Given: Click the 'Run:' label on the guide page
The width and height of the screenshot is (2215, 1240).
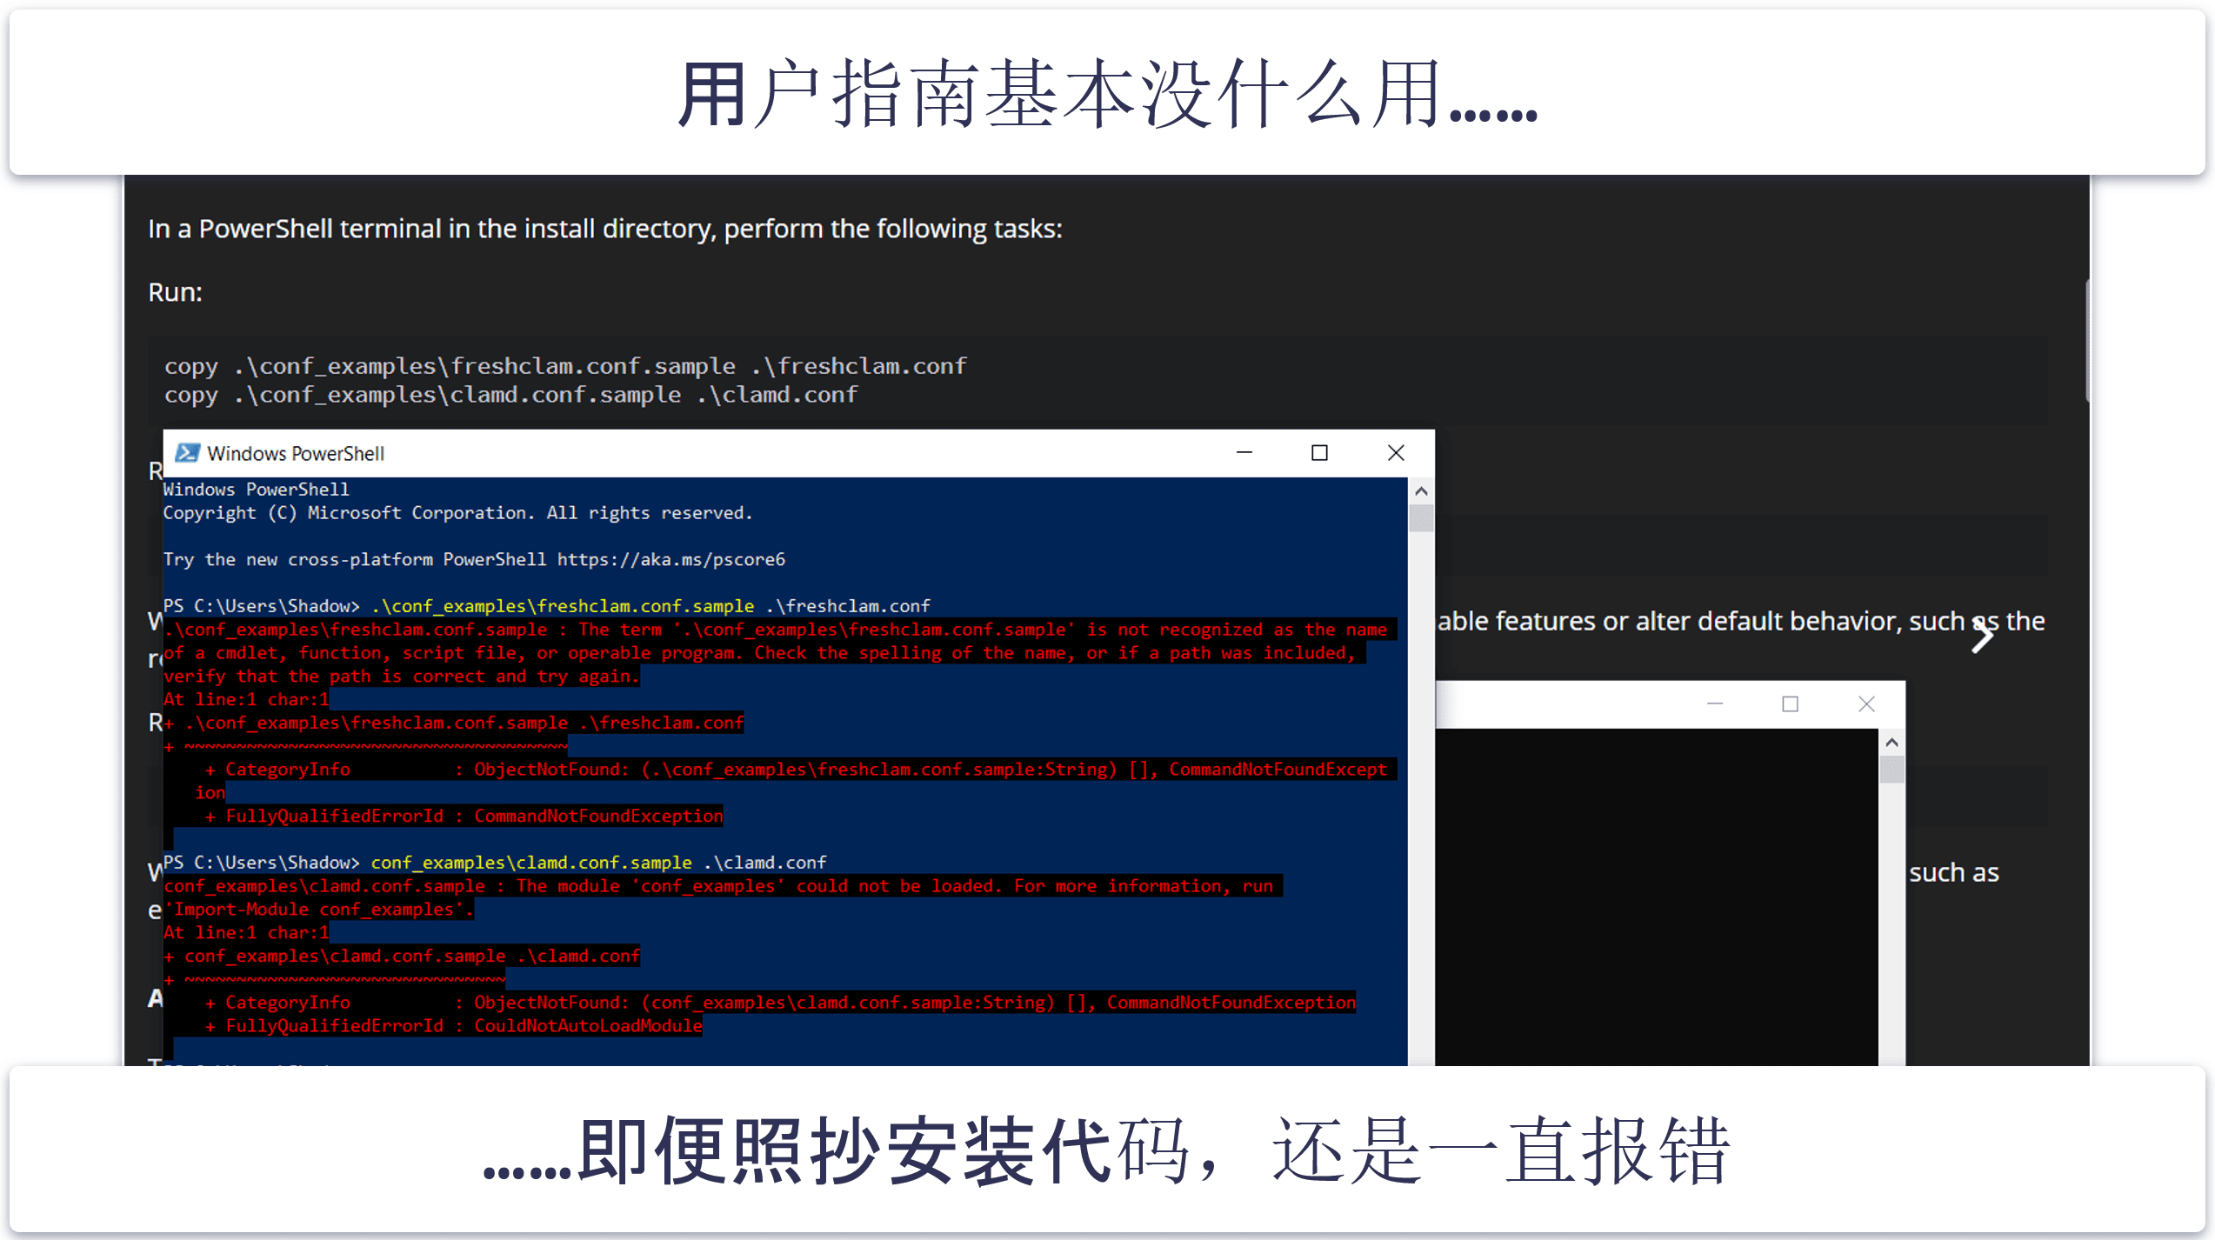Looking at the screenshot, I should click(175, 292).
